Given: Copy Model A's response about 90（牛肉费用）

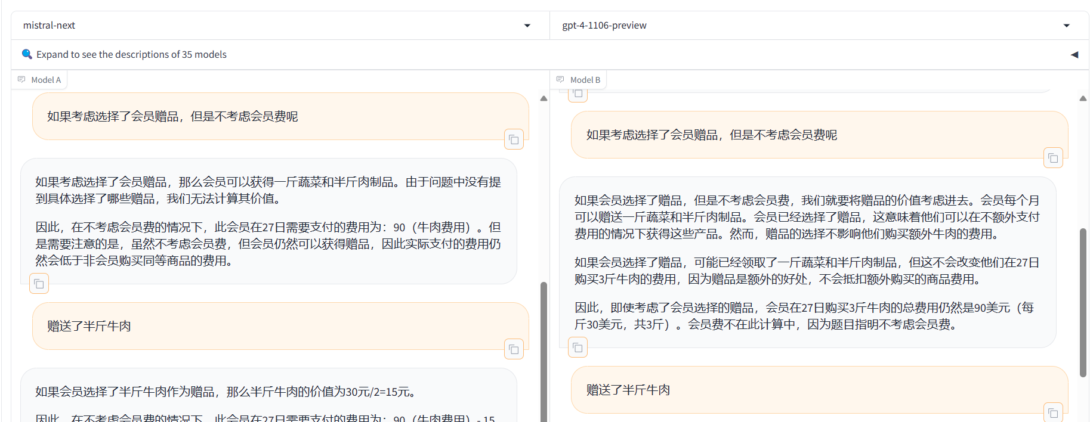Looking at the screenshot, I should click(39, 284).
